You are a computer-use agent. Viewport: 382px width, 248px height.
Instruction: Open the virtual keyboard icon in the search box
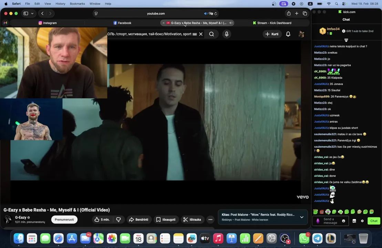point(194,34)
